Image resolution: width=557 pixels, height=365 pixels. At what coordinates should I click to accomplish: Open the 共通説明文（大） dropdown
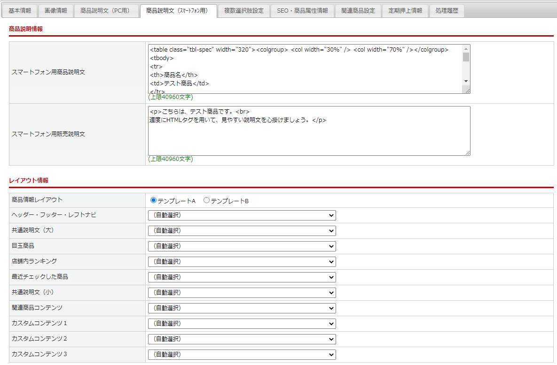click(242, 231)
